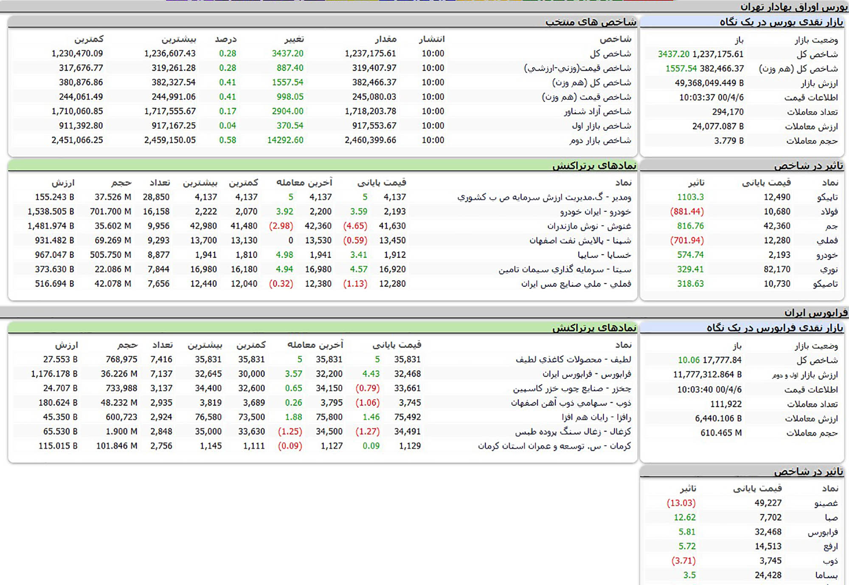Open the کزغال - زغال سنگ پروده طبس symbol
The height and width of the screenshot is (585, 849).
pos(573,432)
